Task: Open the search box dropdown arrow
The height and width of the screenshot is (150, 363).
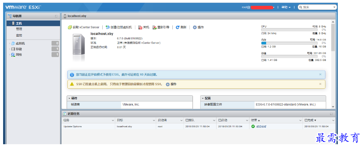Action: [334, 7]
